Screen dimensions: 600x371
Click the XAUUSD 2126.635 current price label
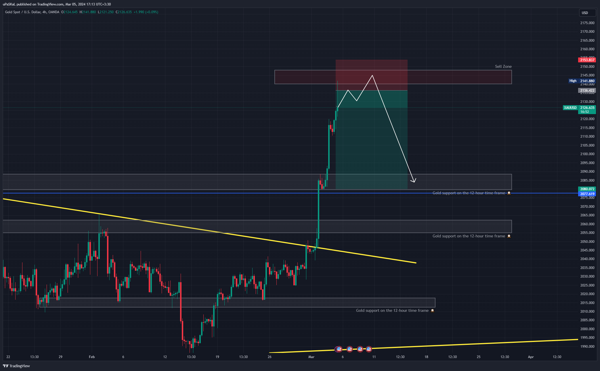(x=579, y=108)
